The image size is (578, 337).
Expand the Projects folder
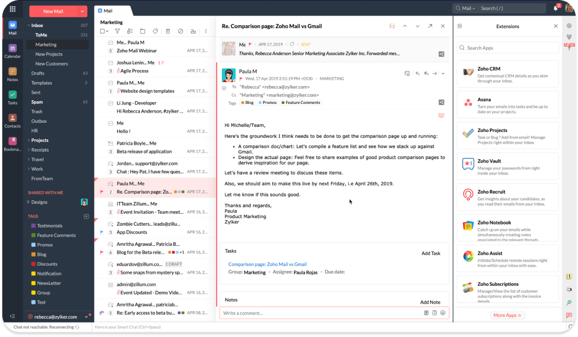(29, 140)
